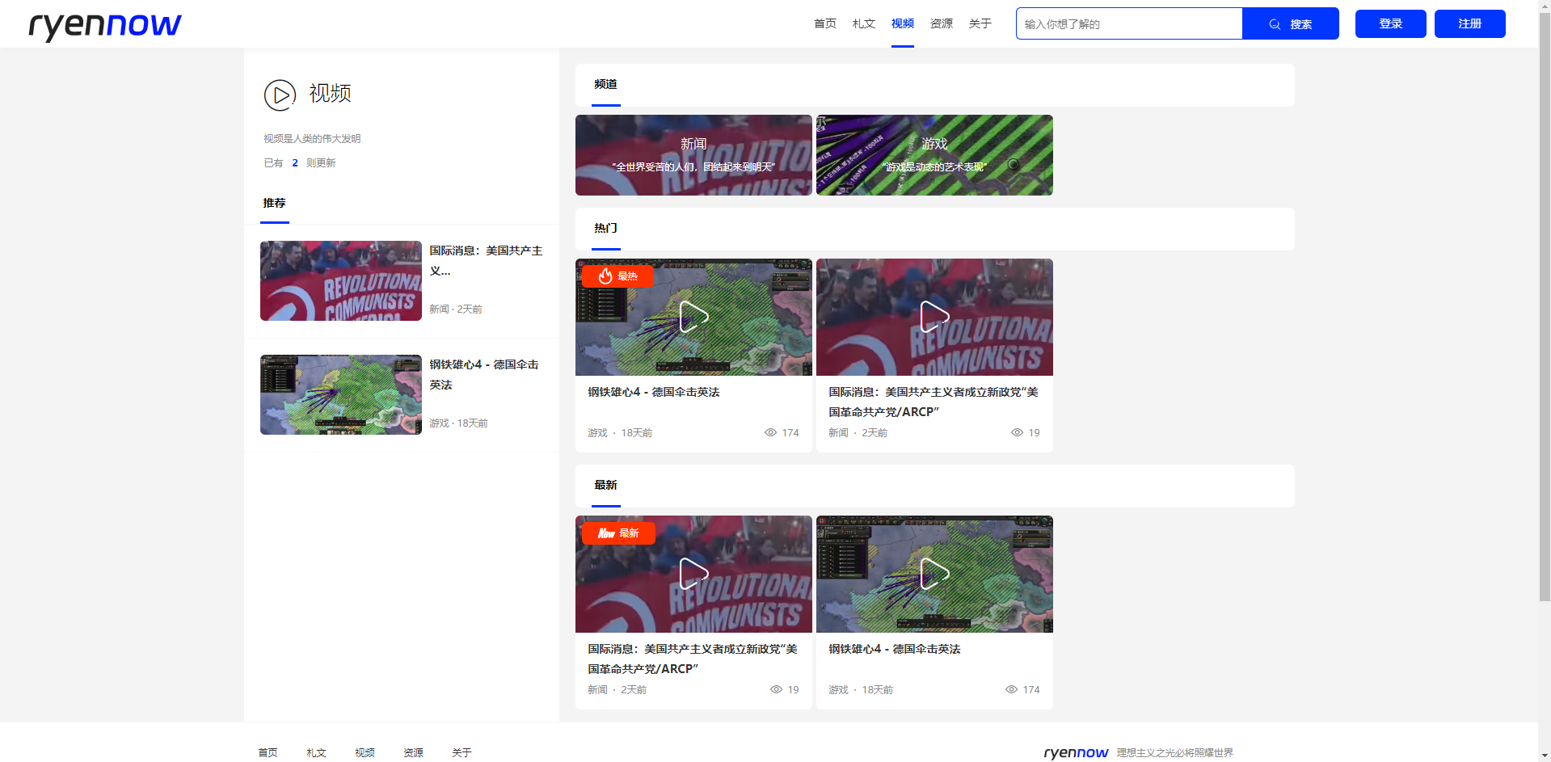1551x762 pixels.
Task: Select the 频道 section tab
Action: click(x=605, y=84)
